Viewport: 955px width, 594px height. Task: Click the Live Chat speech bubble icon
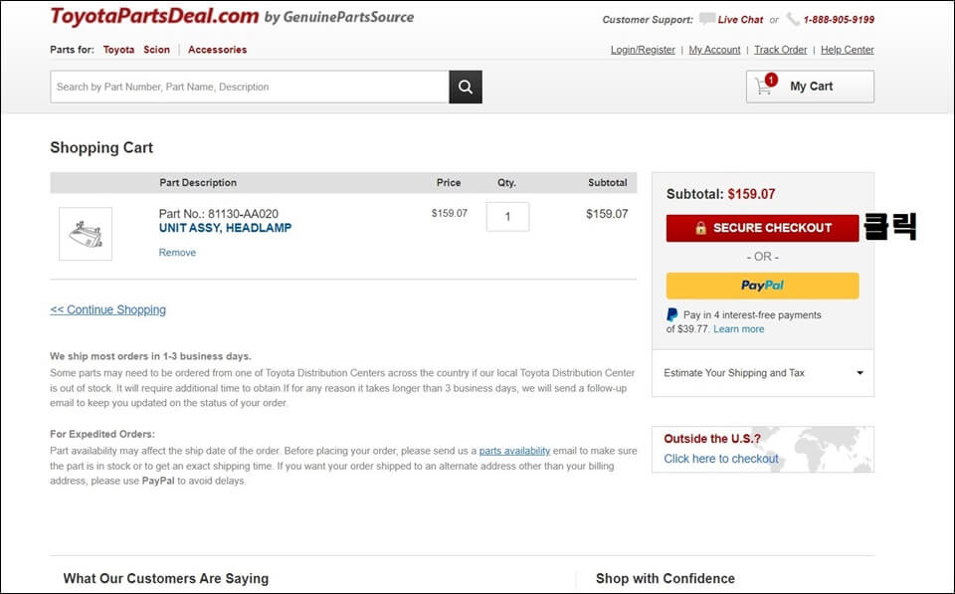click(706, 19)
